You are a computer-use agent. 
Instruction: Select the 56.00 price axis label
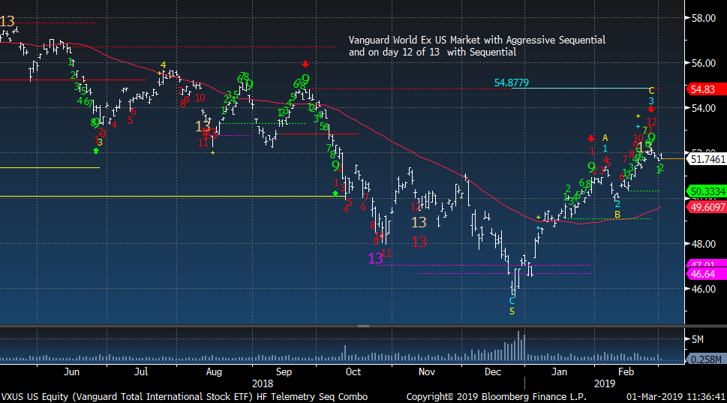pyautogui.click(x=703, y=63)
